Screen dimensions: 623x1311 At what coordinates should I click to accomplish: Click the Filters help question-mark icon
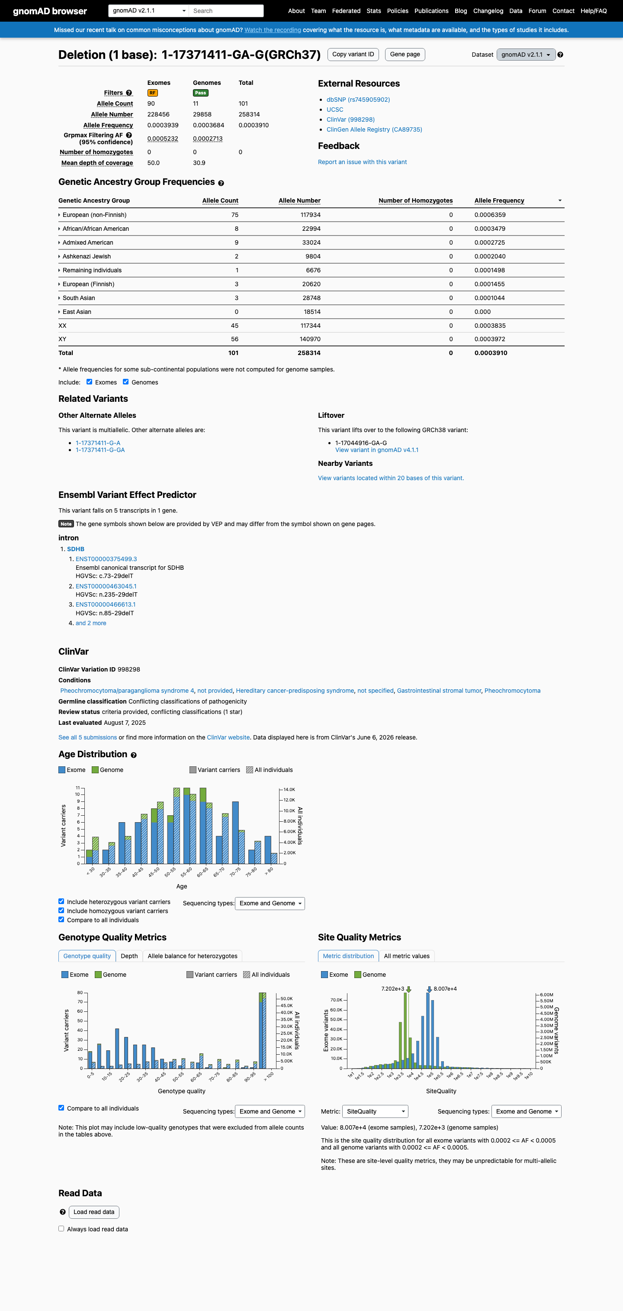[129, 93]
